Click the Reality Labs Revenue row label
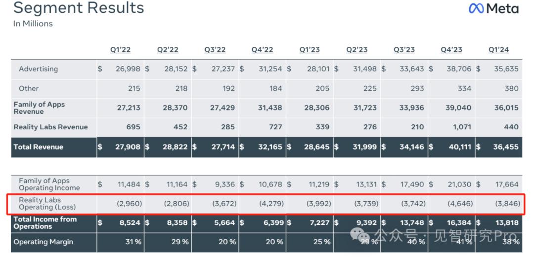This screenshot has height=257, width=534. pyautogui.click(x=50, y=127)
